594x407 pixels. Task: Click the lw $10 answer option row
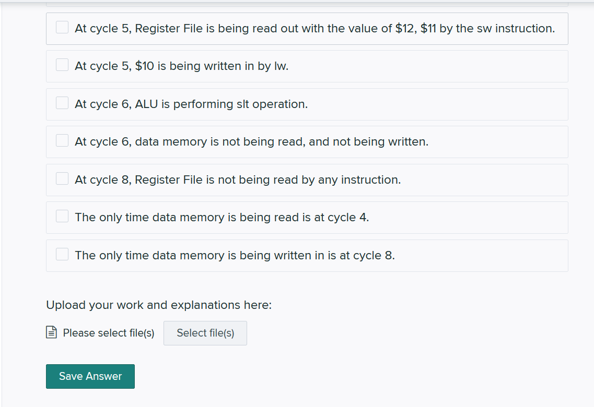[307, 66]
